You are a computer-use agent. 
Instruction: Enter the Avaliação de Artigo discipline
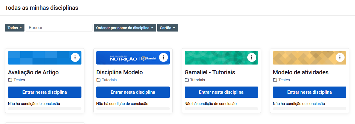click(45, 92)
